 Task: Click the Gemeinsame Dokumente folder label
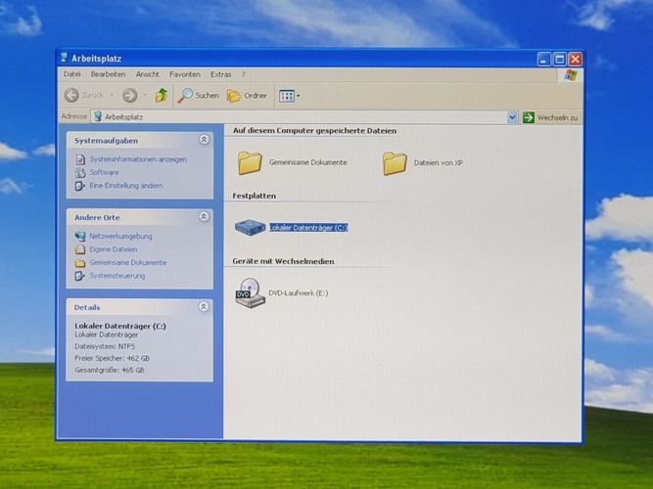[307, 162]
